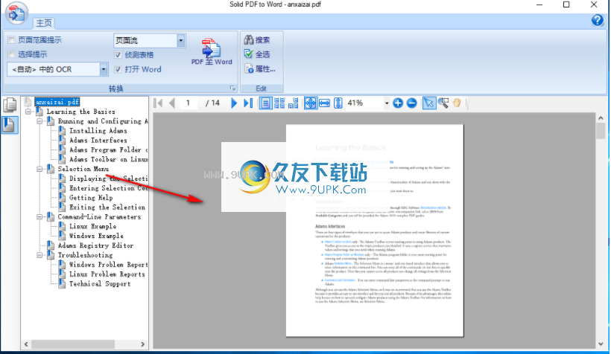The height and width of the screenshot is (354, 611).
Task: Zoom in with the plus button
Action: tap(398, 103)
